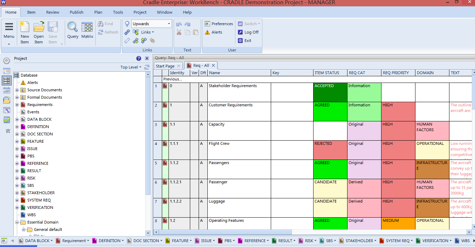This screenshot has width=475, height=247.
Task: Click the Preferences checklist icon
Action: click(x=207, y=24)
